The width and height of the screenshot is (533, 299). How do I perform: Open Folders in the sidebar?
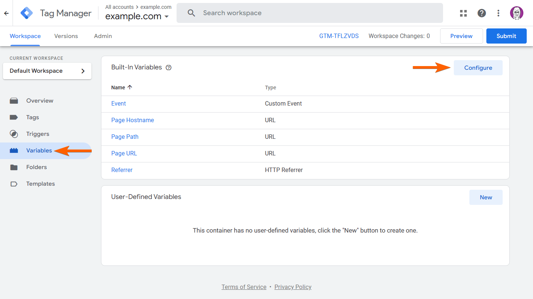[36, 167]
